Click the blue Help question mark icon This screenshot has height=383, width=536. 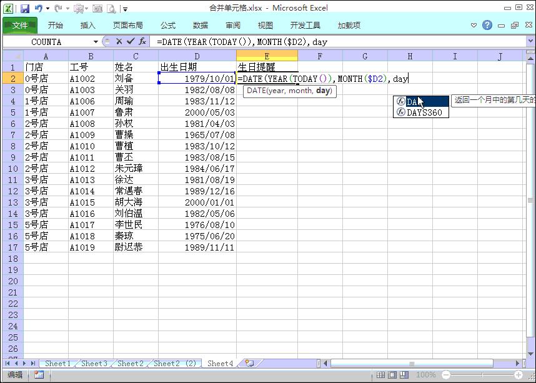pos(487,25)
